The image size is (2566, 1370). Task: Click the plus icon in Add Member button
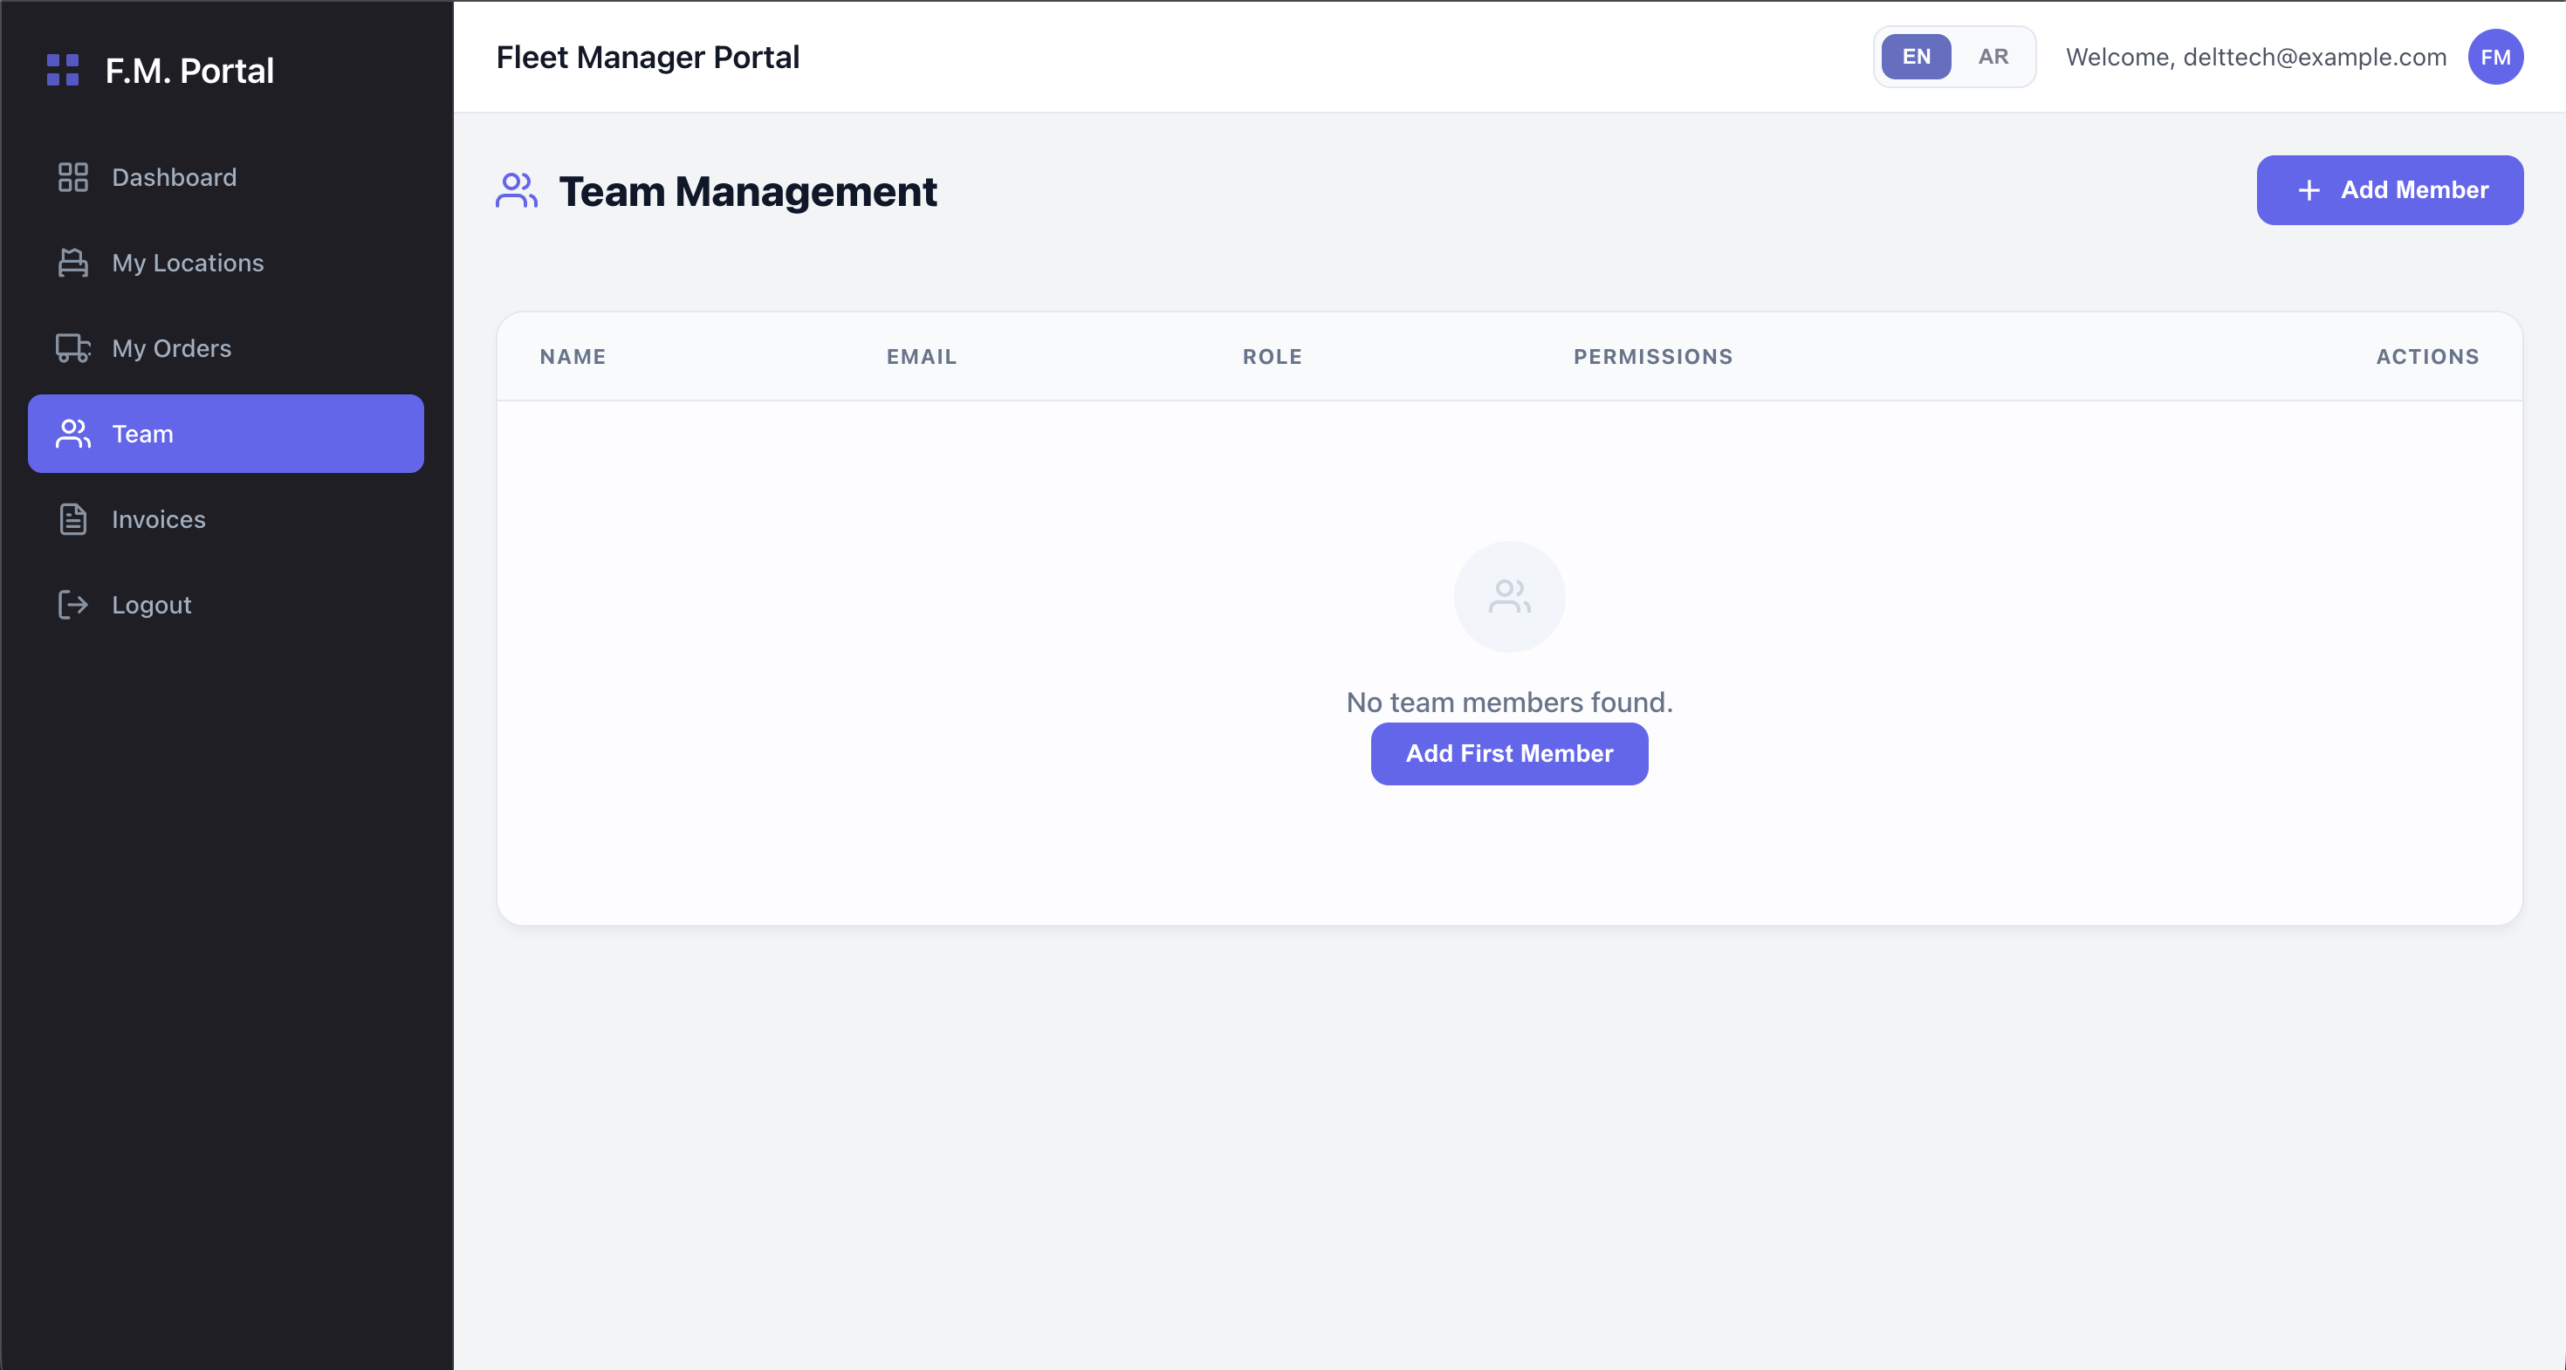[x=2309, y=190]
